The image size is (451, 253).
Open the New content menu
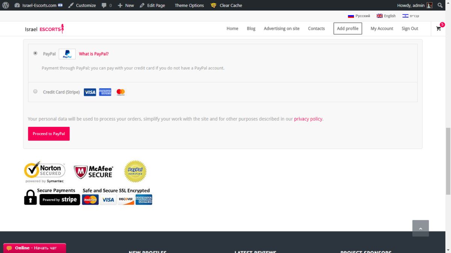coord(126,5)
